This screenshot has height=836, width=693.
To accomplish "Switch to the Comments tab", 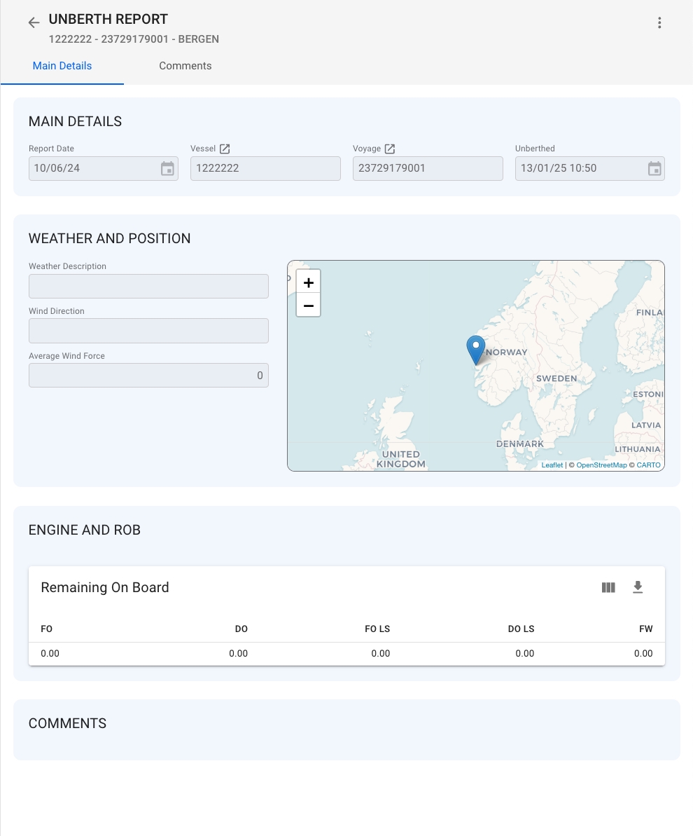I will pos(185,66).
